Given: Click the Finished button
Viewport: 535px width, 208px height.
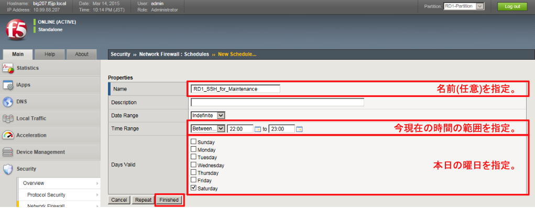Looking at the screenshot, I should pos(169,200).
